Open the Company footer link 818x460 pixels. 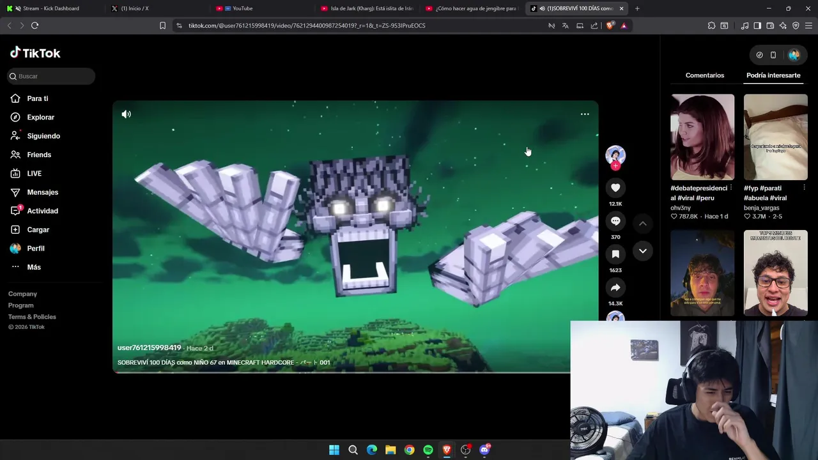[22, 294]
